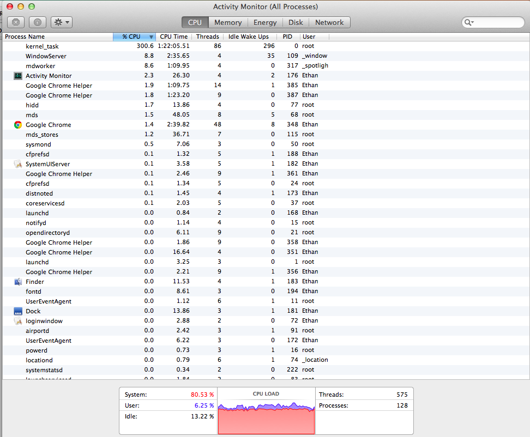Click the Idle 13.22 % value
This screenshot has height=437, width=530.
click(x=202, y=416)
